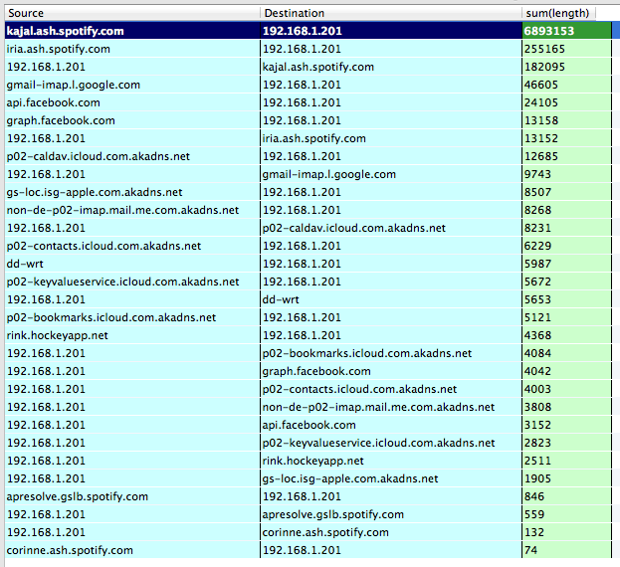
Task: Select the api.facebook.com source cell
Action: (x=132, y=102)
